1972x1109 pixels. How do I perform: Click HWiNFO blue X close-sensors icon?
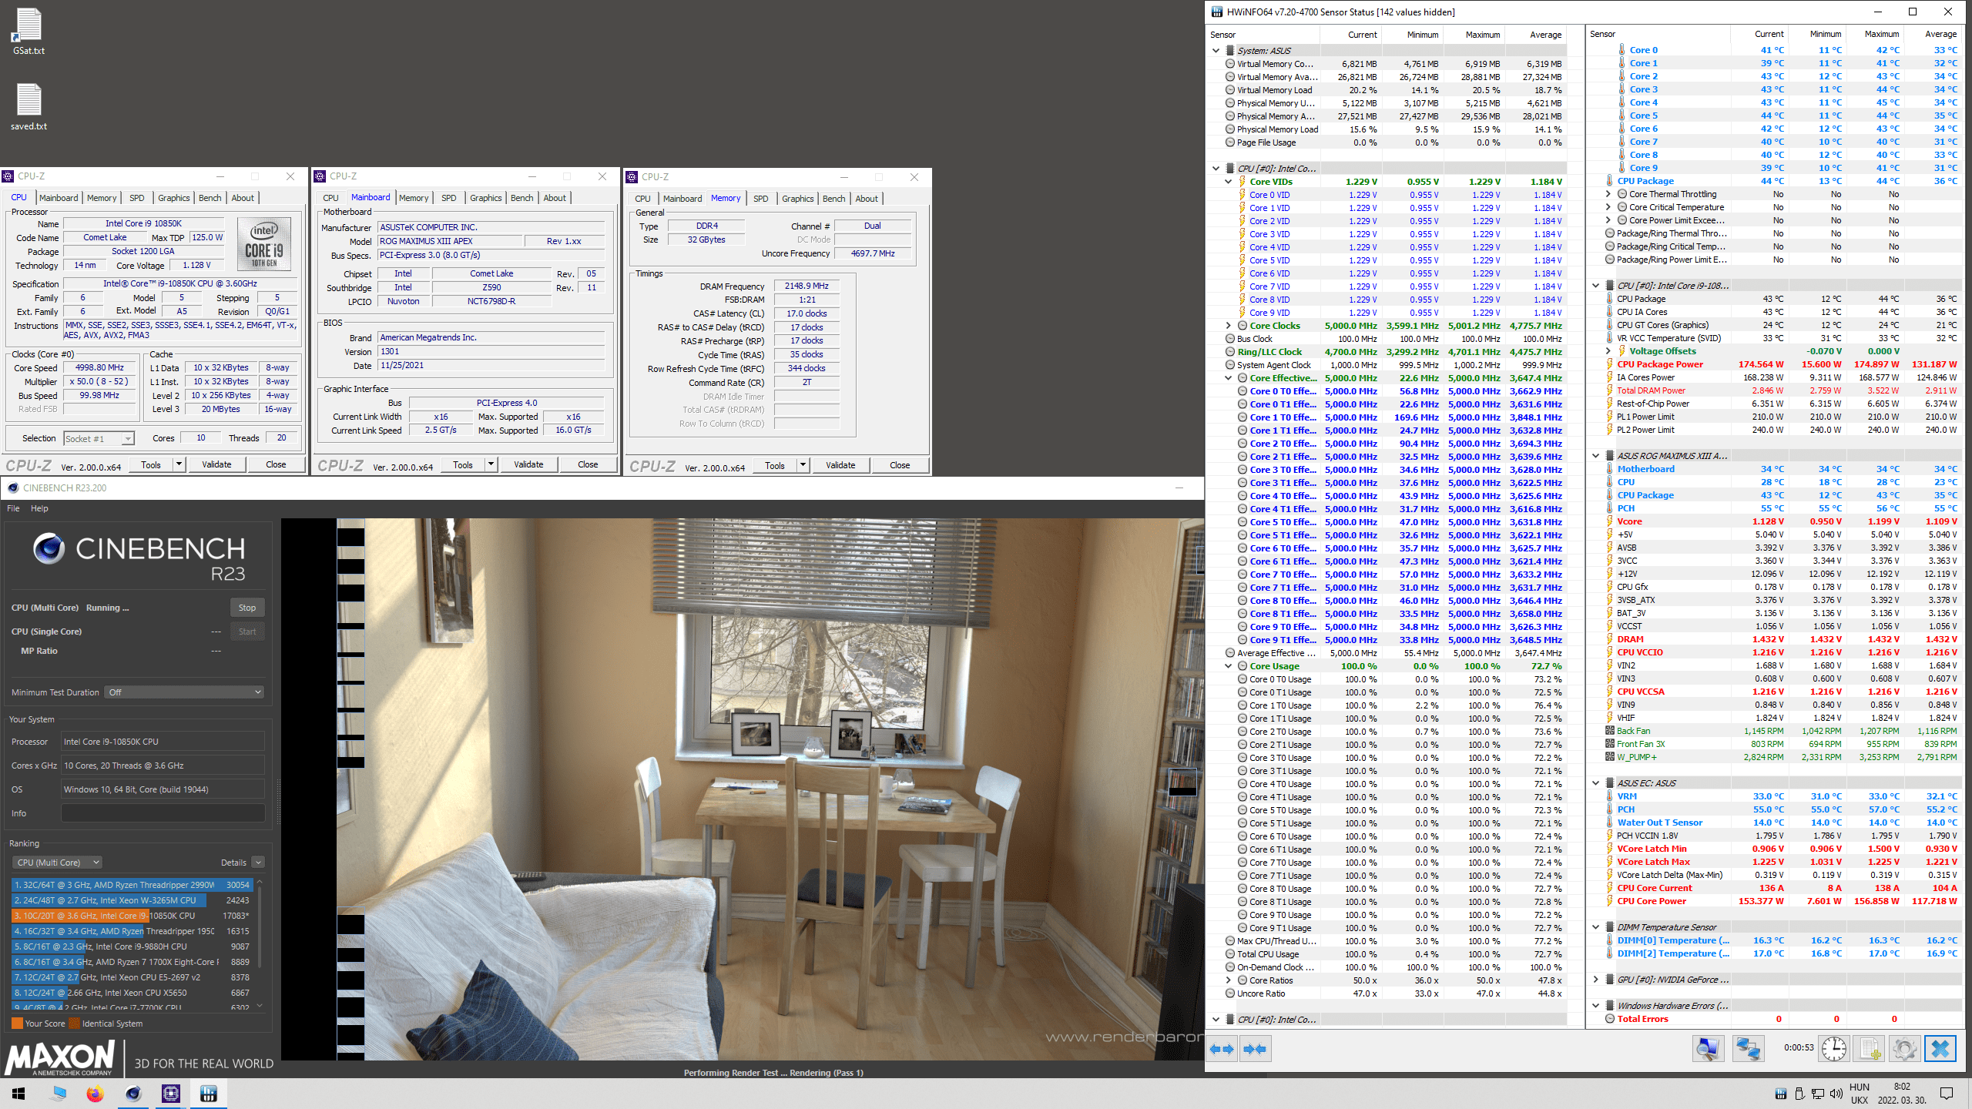[1940, 1049]
